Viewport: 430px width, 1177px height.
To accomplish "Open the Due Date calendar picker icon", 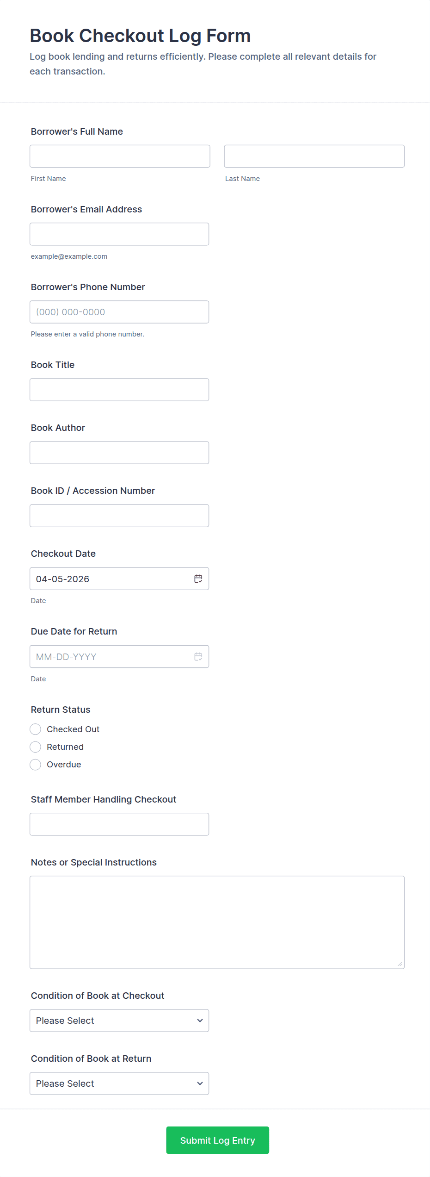I will 198,656.
